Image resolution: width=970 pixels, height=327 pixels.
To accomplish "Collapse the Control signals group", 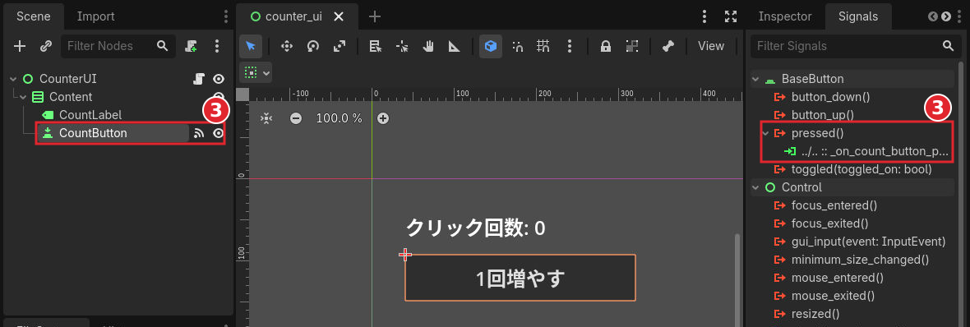I will (x=755, y=187).
